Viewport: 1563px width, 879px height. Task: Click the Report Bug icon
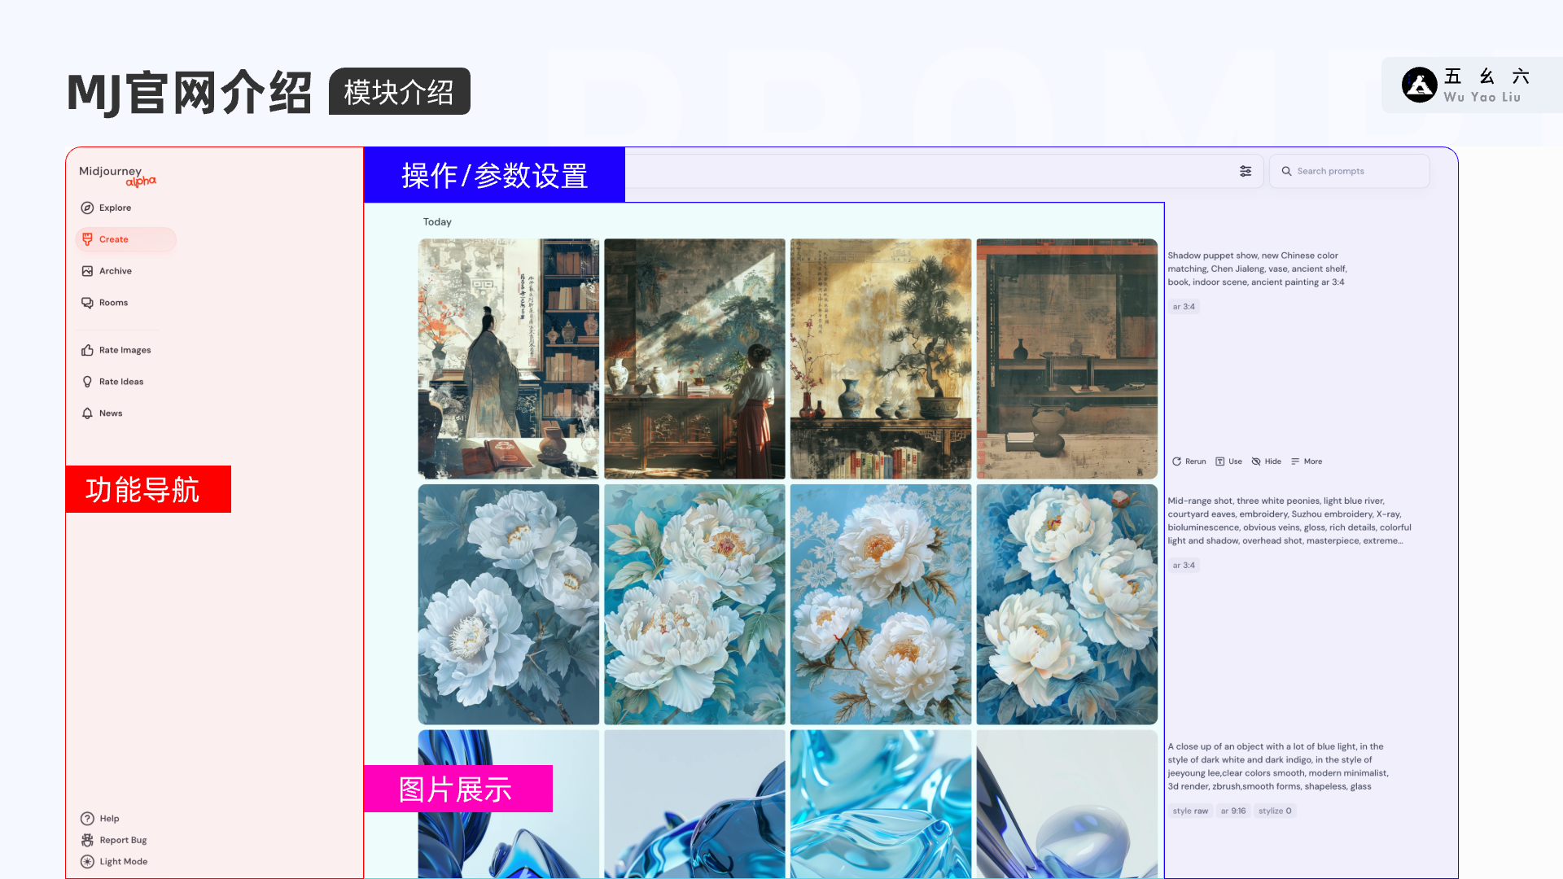pyautogui.click(x=87, y=840)
